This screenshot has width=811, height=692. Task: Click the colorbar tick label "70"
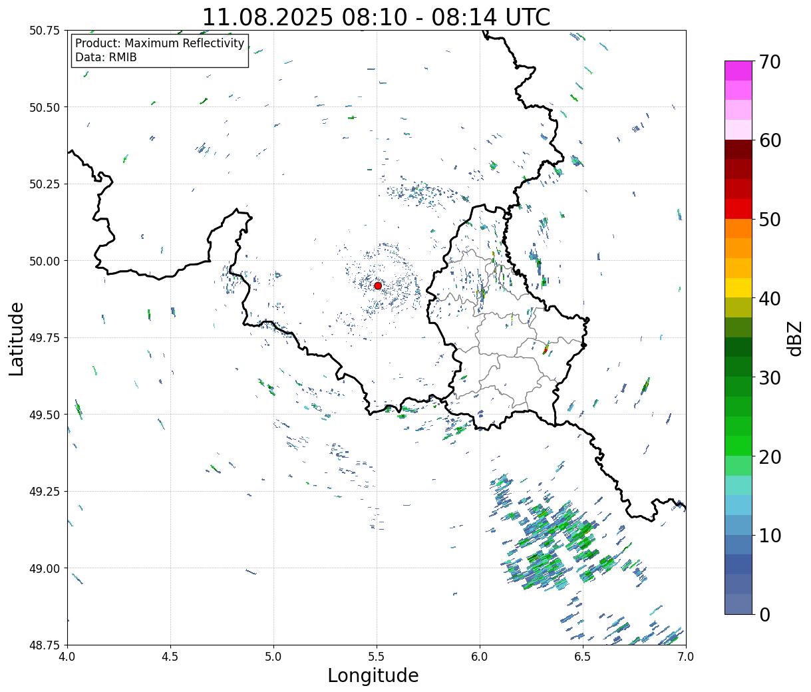(x=769, y=62)
